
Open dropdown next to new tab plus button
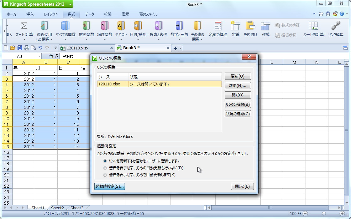(181, 48)
